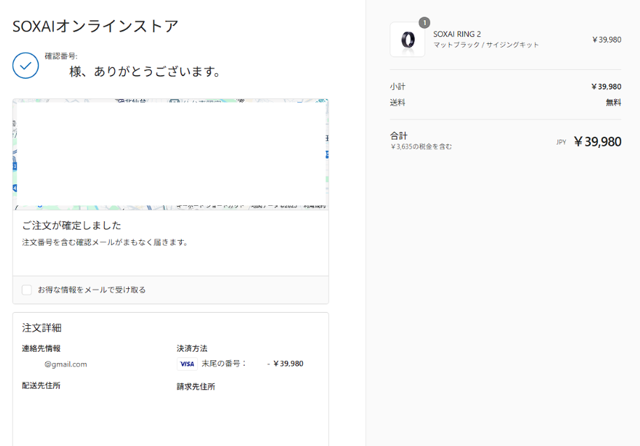Select the JPY currency label
This screenshot has height=446, width=640.
561,142
